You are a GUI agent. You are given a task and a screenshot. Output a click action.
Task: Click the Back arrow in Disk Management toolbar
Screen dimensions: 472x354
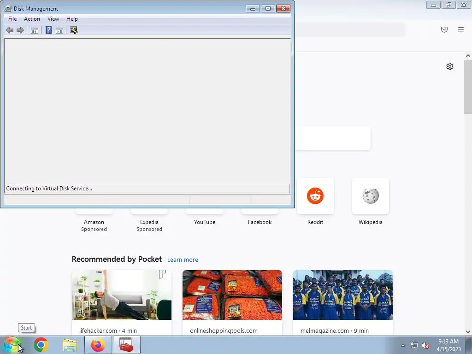point(10,30)
